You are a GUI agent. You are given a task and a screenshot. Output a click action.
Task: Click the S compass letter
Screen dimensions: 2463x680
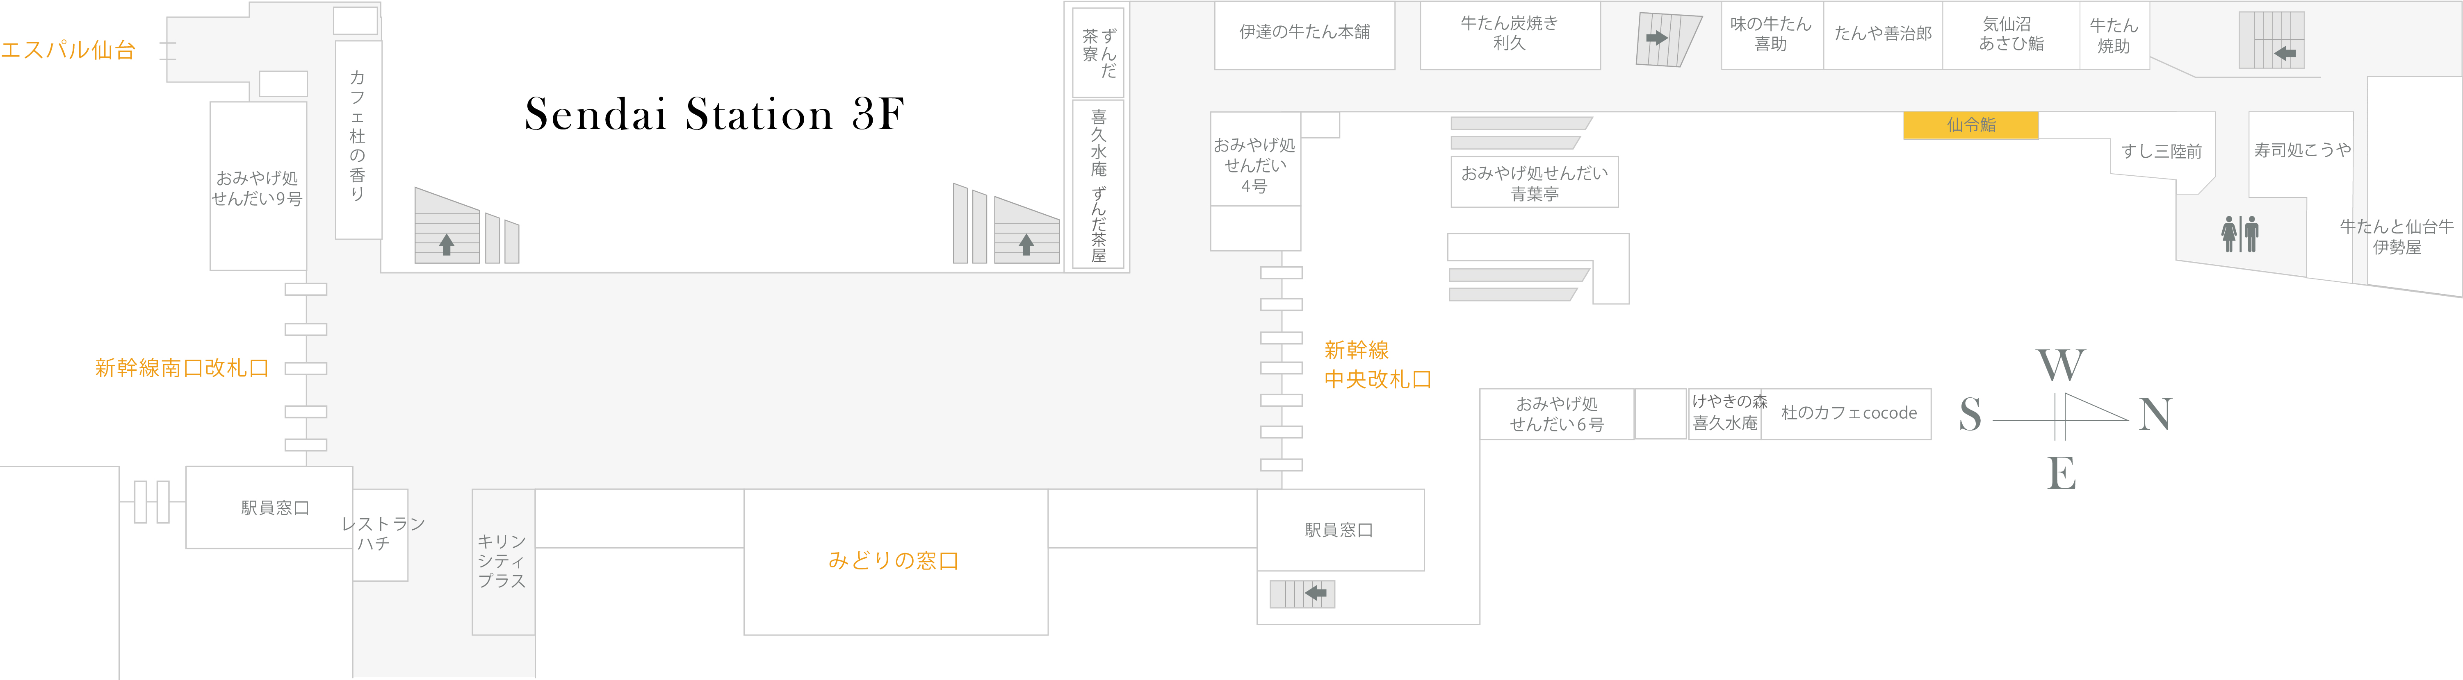1970,415
